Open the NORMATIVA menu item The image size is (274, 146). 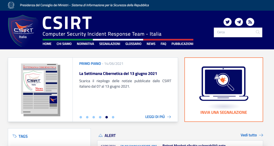click(x=85, y=44)
